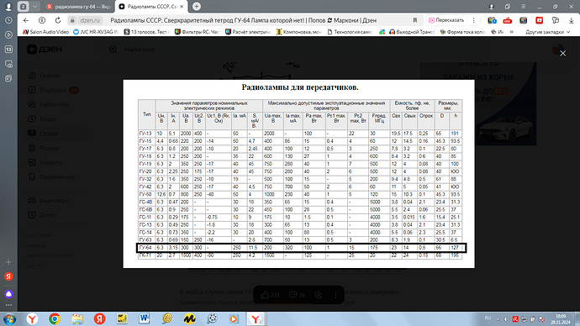
Task: Bookmark this page from the address bar
Action: coord(415,20)
